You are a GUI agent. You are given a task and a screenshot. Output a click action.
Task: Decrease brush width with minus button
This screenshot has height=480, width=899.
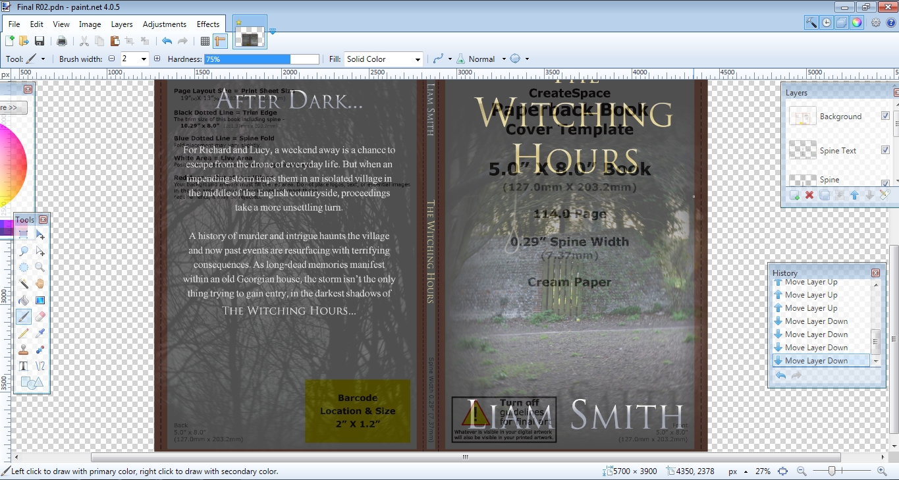(x=111, y=59)
